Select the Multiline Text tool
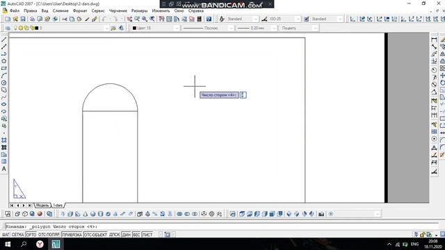 pyautogui.click(x=3, y=169)
